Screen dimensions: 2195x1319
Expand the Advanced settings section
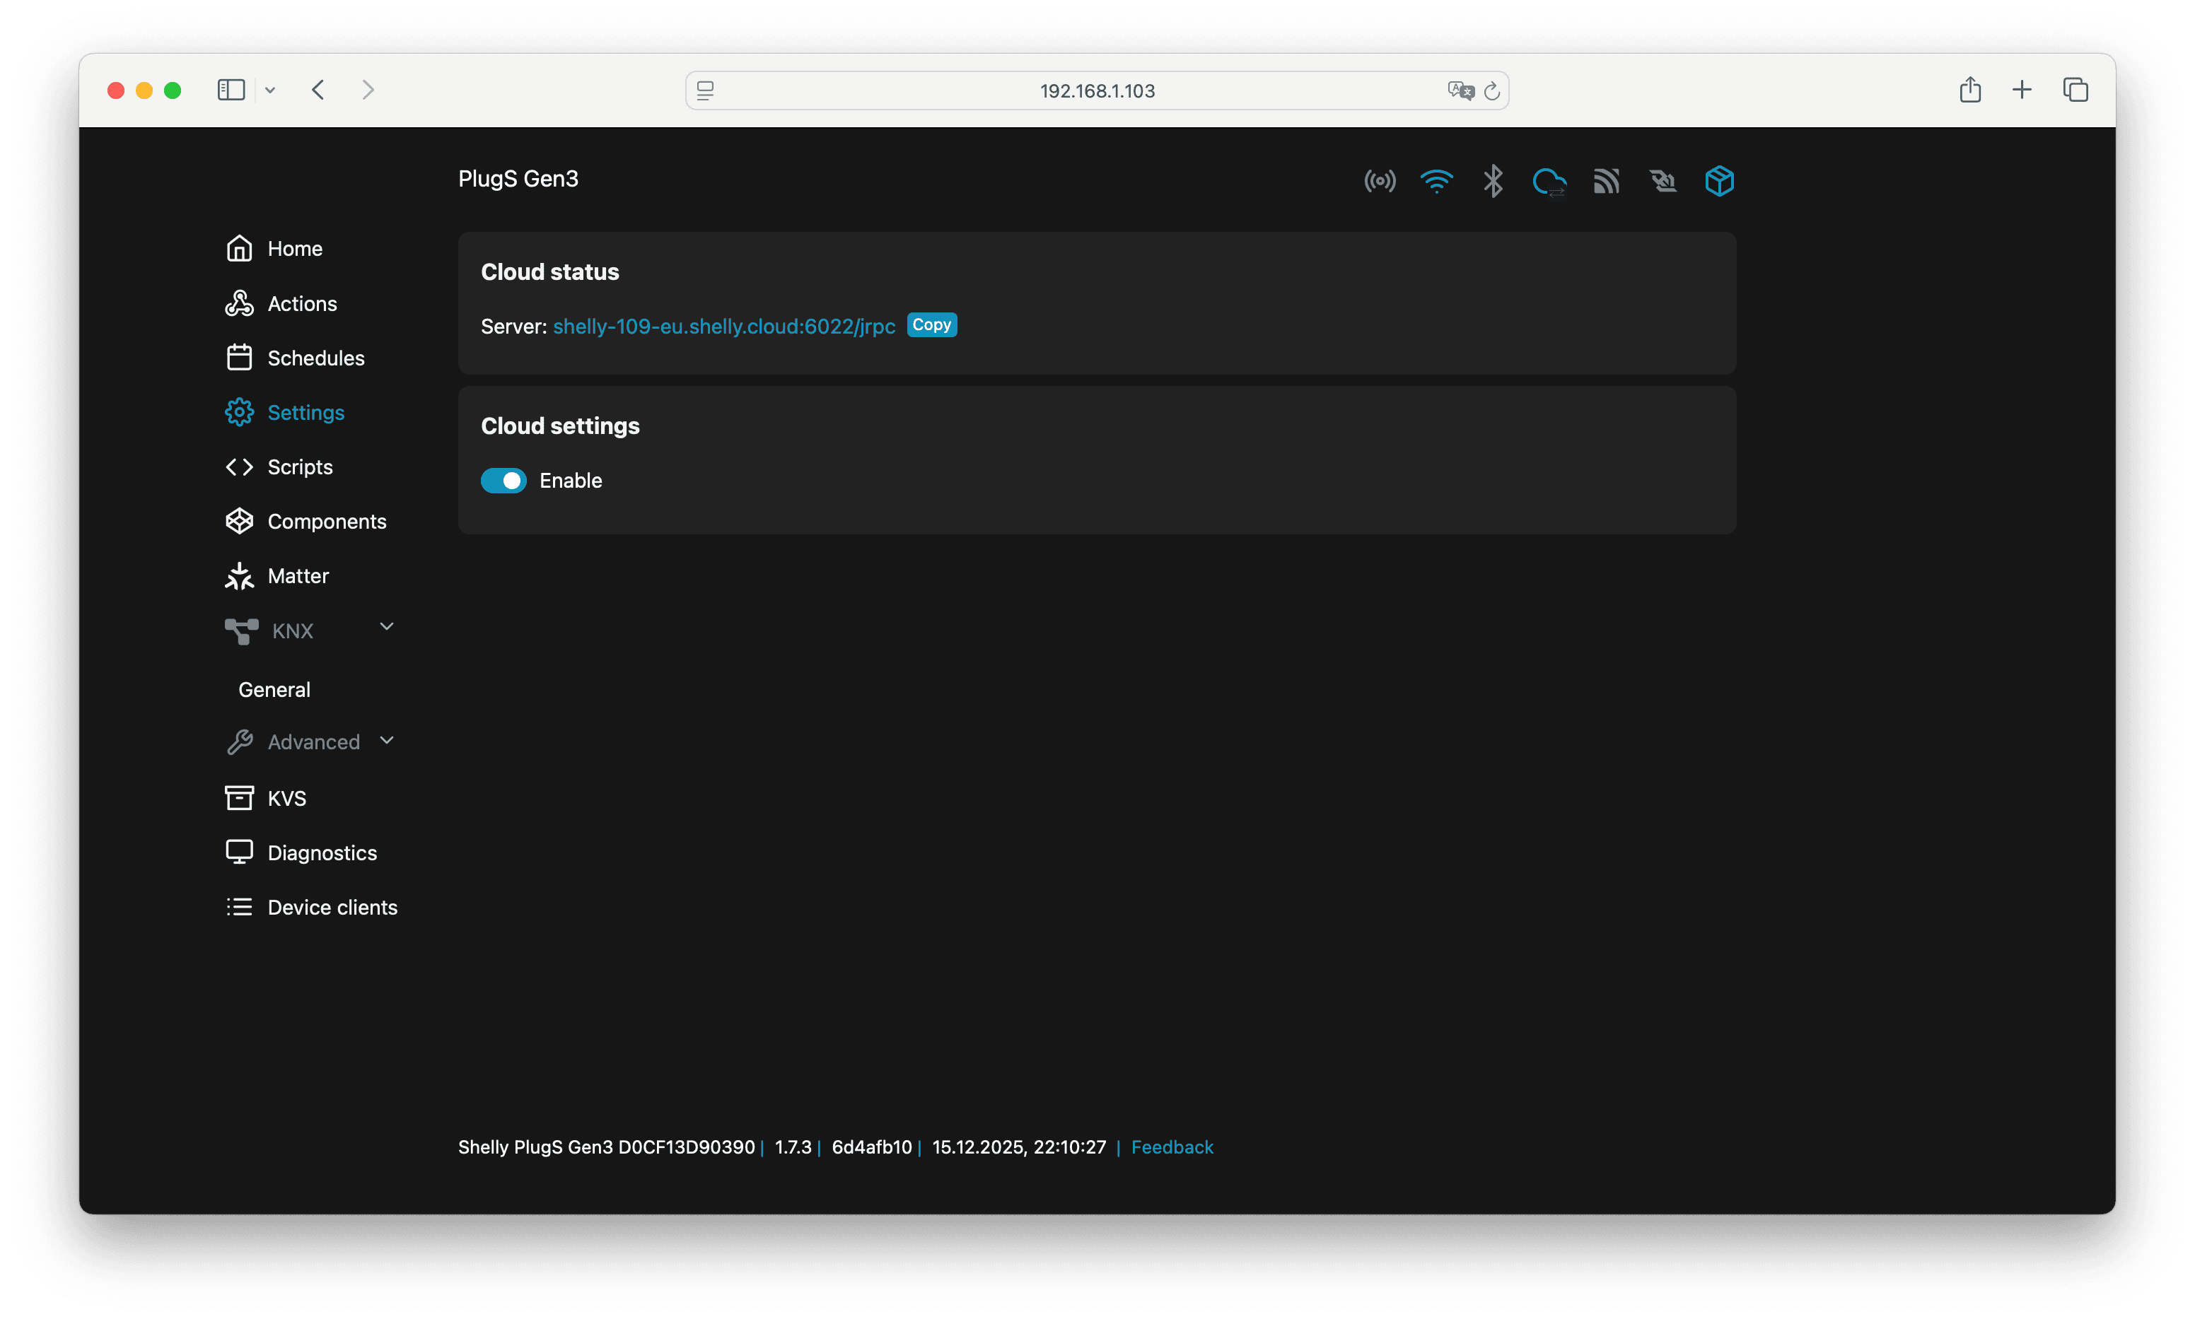pyautogui.click(x=387, y=741)
